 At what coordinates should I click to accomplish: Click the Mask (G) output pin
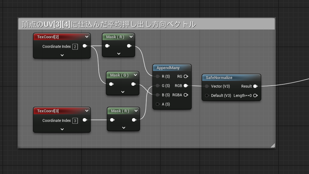pyautogui.click(x=133, y=84)
